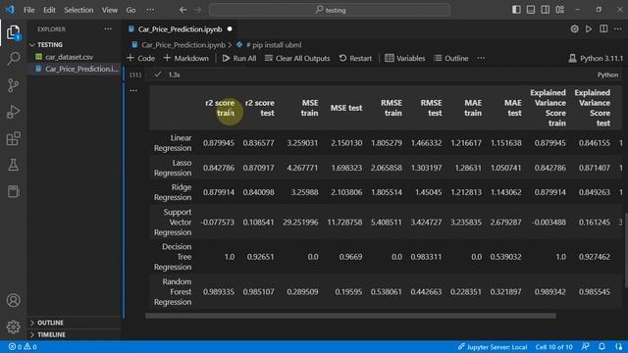
Task: Toggle bottom panel layout icon
Action: coord(531,10)
